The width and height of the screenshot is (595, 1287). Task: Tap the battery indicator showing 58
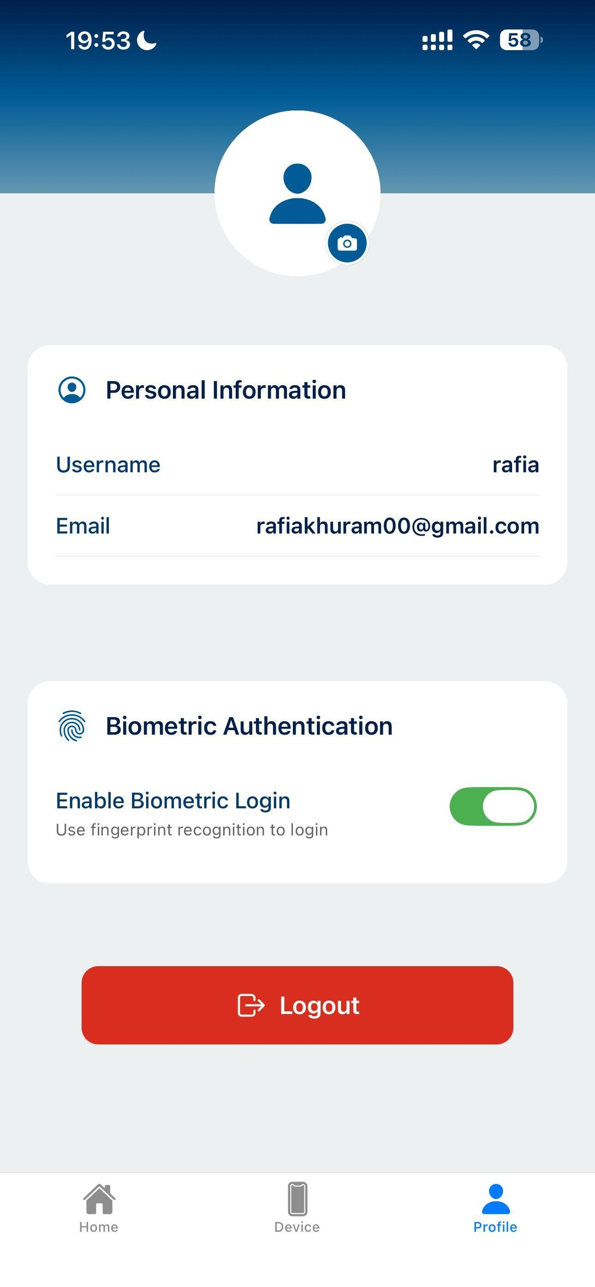(521, 40)
